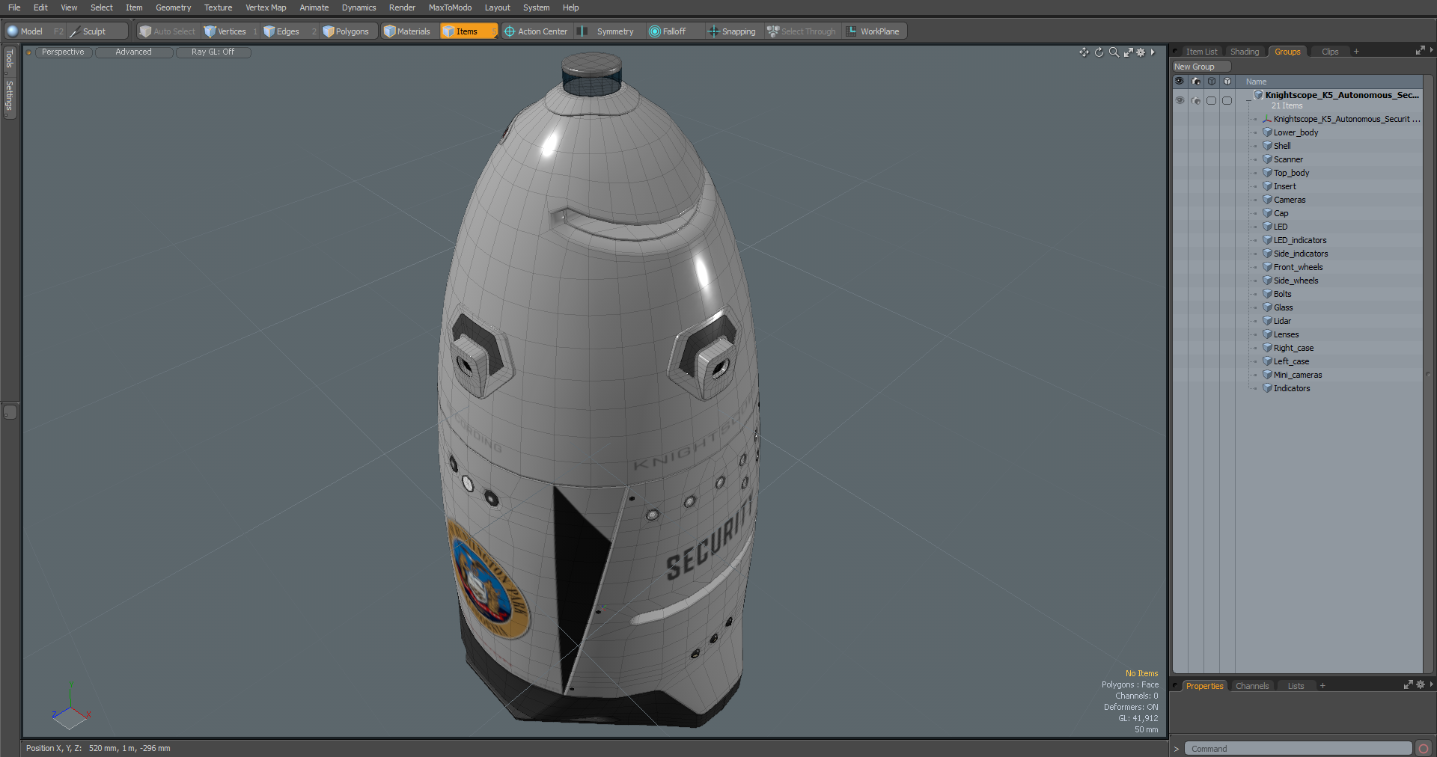1437x757 pixels.
Task: Click the Shell mesh item icon
Action: coord(1267,146)
